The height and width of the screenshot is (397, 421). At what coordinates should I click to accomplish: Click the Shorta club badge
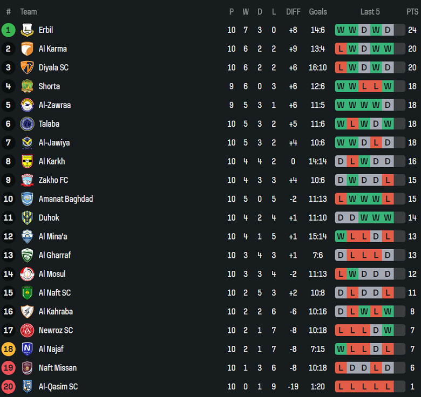click(27, 86)
